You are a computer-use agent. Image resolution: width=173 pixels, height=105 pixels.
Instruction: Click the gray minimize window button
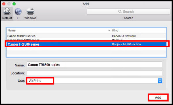(x=9, y=4)
